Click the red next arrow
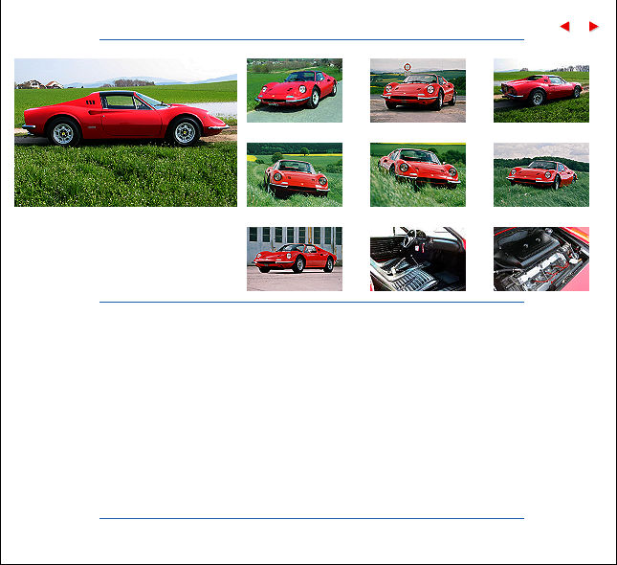This screenshot has height=565, width=617. point(593,27)
